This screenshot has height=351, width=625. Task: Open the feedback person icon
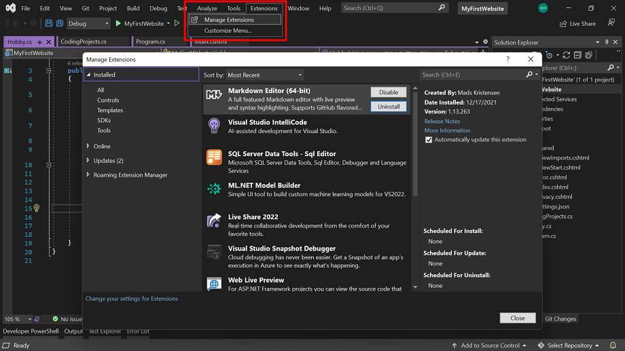coord(611,22)
